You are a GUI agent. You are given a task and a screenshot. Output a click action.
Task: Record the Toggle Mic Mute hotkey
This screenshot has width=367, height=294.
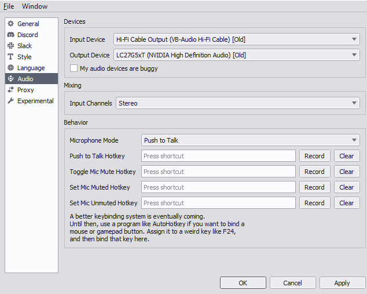(x=314, y=172)
